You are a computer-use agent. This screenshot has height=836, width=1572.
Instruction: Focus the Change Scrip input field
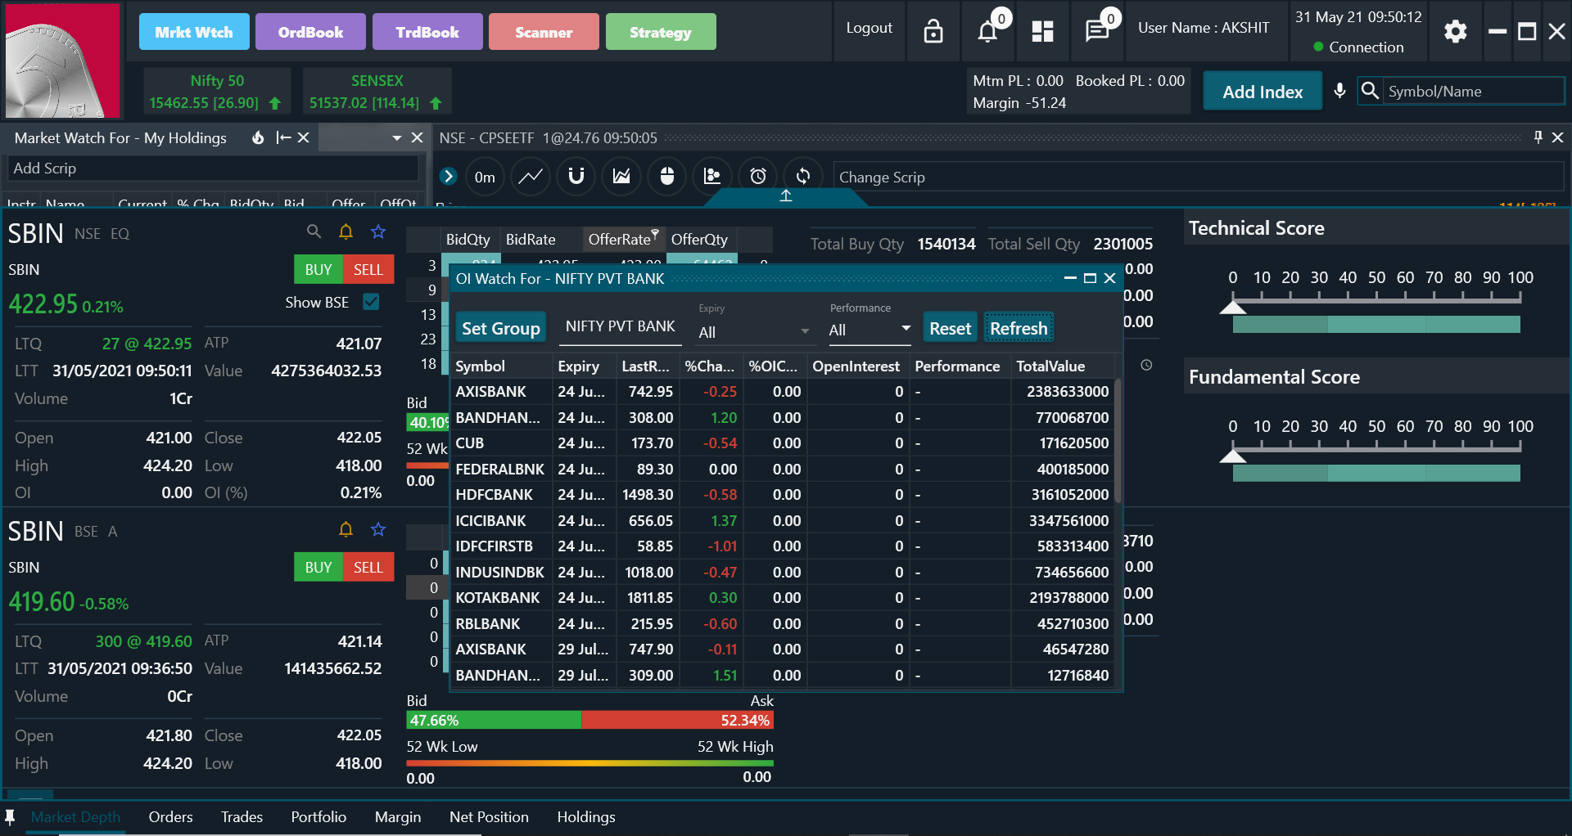(x=1199, y=177)
